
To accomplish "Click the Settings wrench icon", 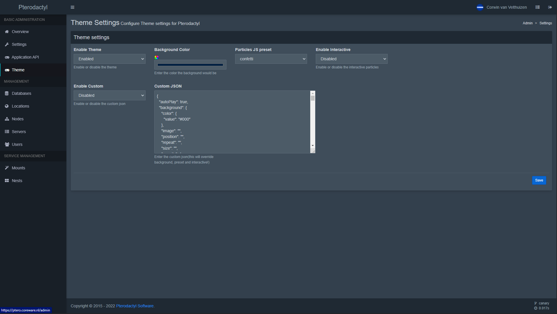I will 7,44.
